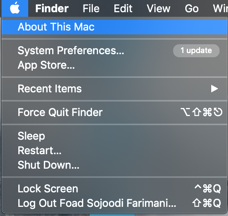Open System Preferences from the menu
Viewport: 228px width, 216px height.
114,50
